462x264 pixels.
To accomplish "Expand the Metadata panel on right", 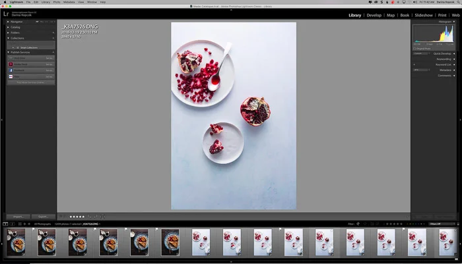I will point(454,70).
